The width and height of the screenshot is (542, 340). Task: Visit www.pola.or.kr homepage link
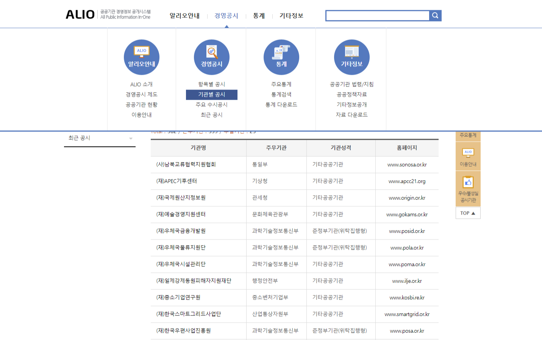[407, 248]
